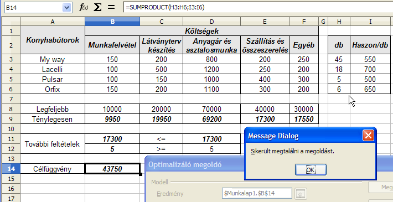The image size is (393, 202).
Task: Select column E header
Action: point(265,22)
